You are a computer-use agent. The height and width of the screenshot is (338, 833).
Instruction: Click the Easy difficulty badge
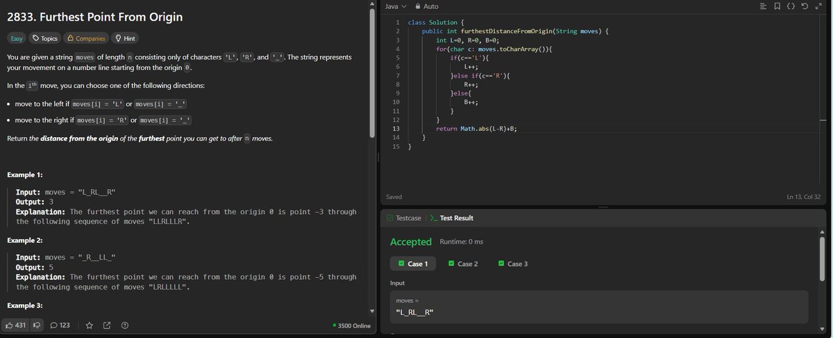click(17, 38)
